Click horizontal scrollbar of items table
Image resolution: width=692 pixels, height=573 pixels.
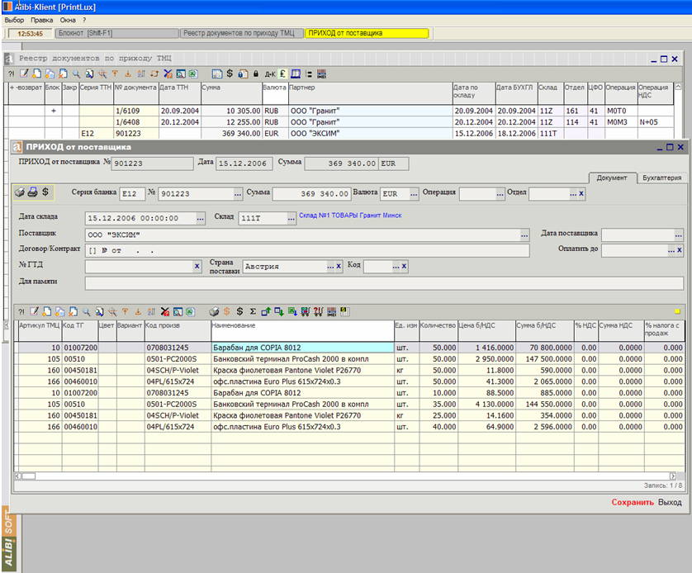click(x=345, y=476)
